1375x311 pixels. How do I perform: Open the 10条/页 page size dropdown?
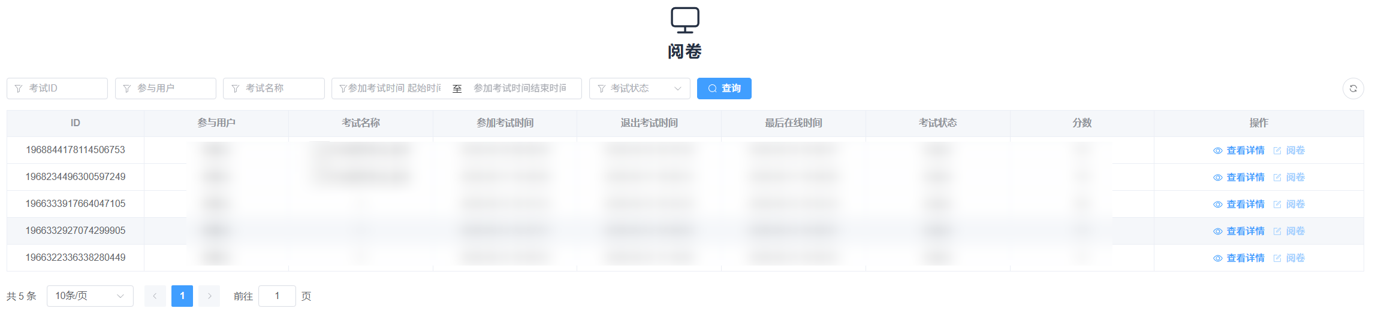pyautogui.click(x=90, y=296)
